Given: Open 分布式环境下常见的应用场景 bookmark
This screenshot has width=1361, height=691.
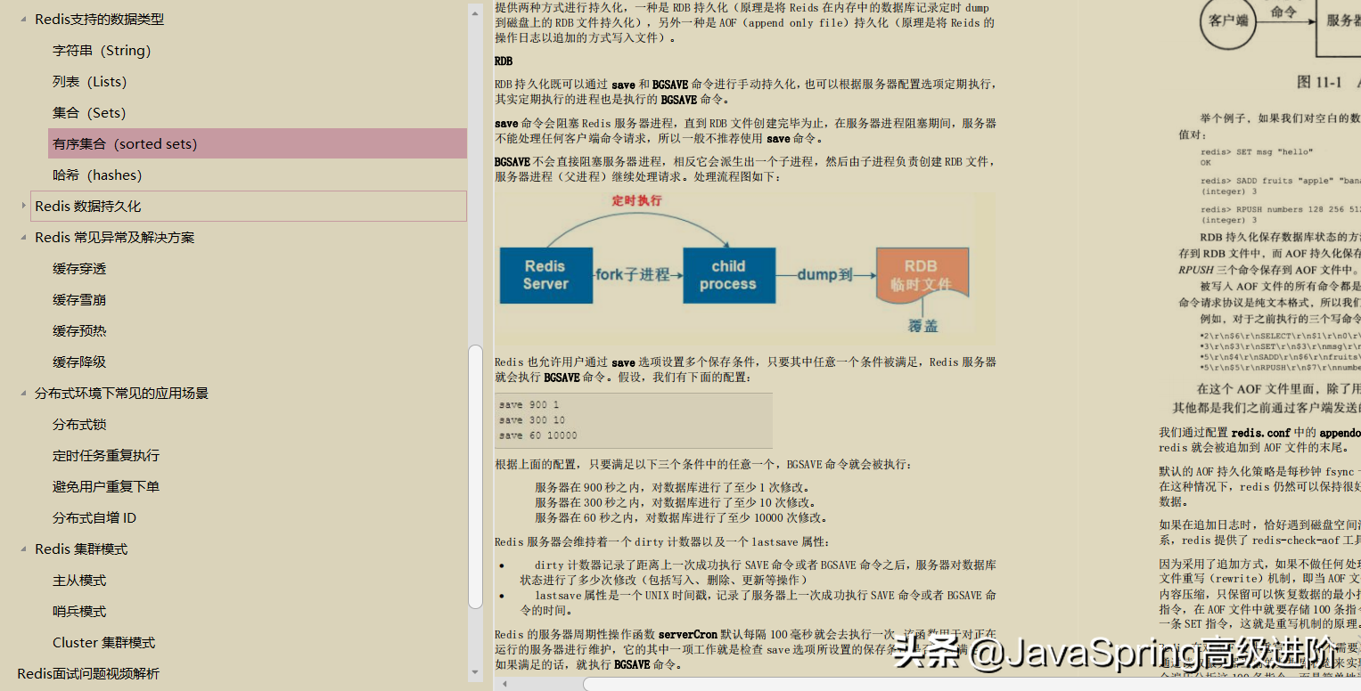Looking at the screenshot, I should click(x=122, y=394).
